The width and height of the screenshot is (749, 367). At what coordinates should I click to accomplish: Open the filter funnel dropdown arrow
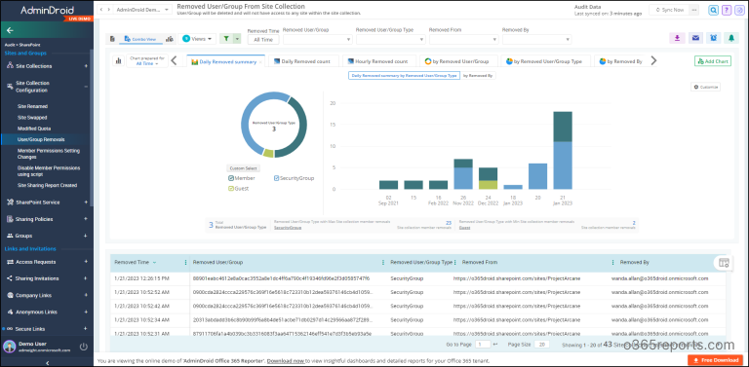pos(236,39)
